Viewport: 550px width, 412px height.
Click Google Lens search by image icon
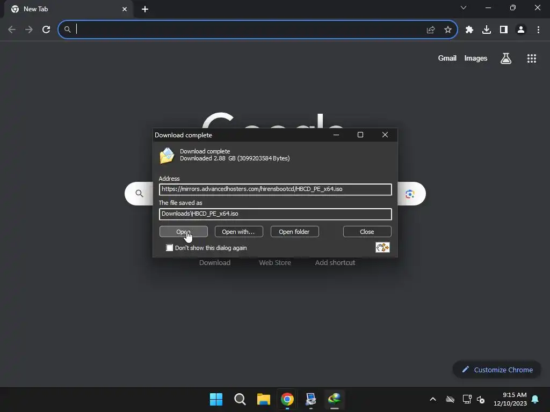point(410,194)
